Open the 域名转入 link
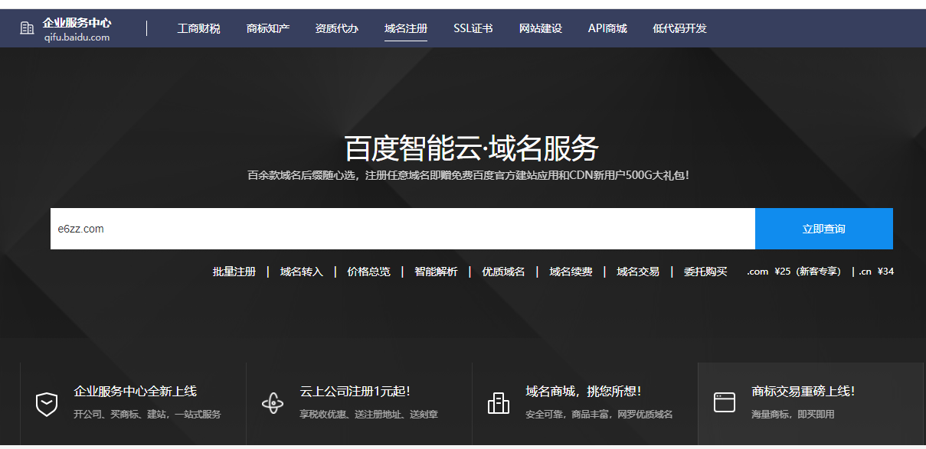This screenshot has height=449, width=926. click(x=302, y=272)
